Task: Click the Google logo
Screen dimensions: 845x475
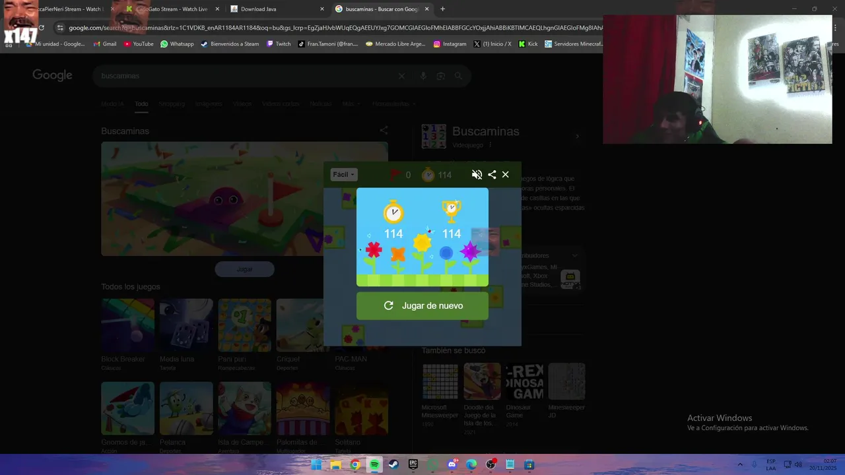Action: pos(53,75)
